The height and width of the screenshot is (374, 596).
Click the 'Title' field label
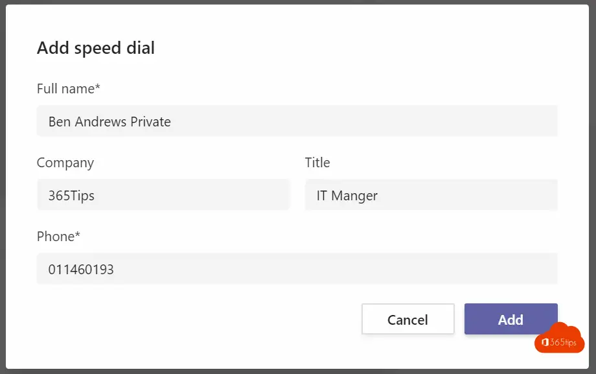click(317, 163)
